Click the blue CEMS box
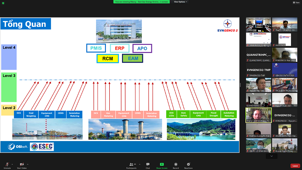Viewport: 302px width, 170px height. click(61, 115)
